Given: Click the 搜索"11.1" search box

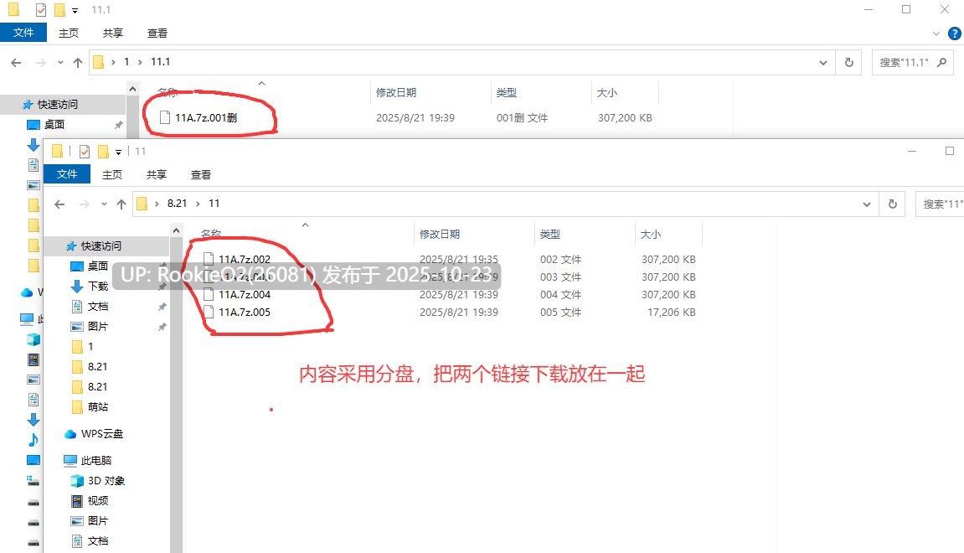Looking at the screenshot, I should coord(913,62).
